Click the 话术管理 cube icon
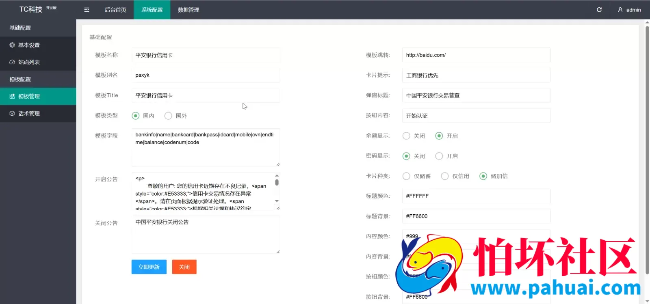Viewport: 650px width, 304px height. point(12,114)
